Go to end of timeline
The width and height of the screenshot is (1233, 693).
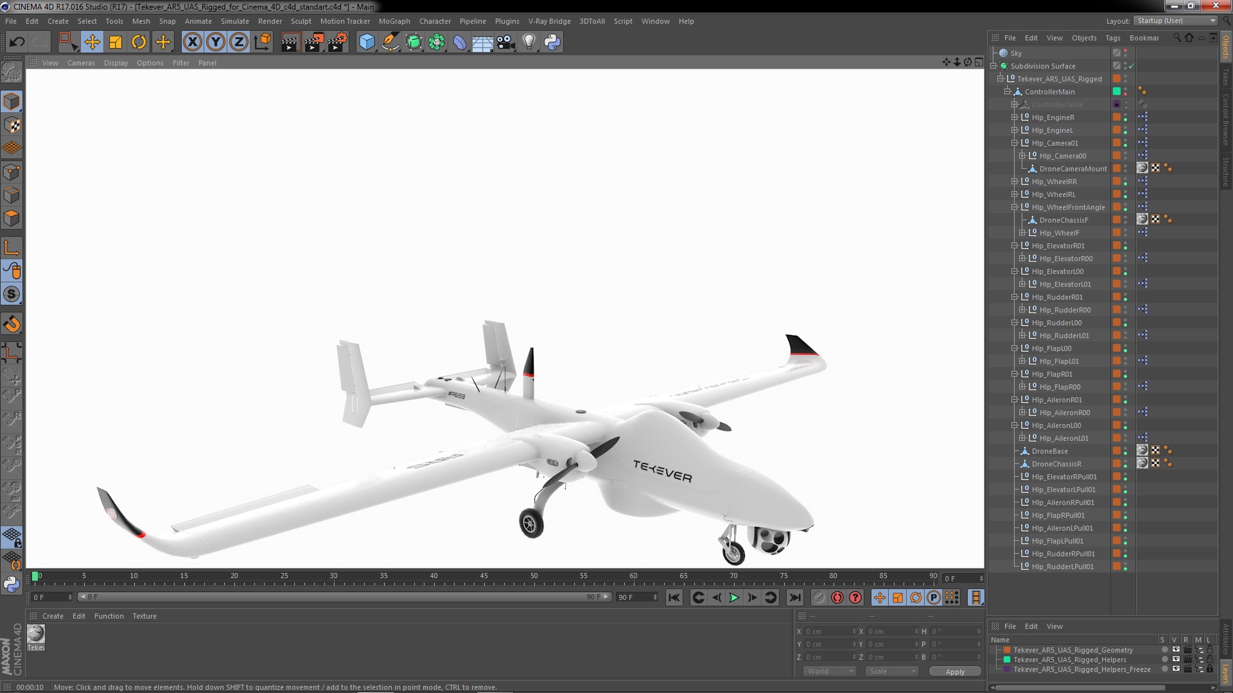pos(795,597)
